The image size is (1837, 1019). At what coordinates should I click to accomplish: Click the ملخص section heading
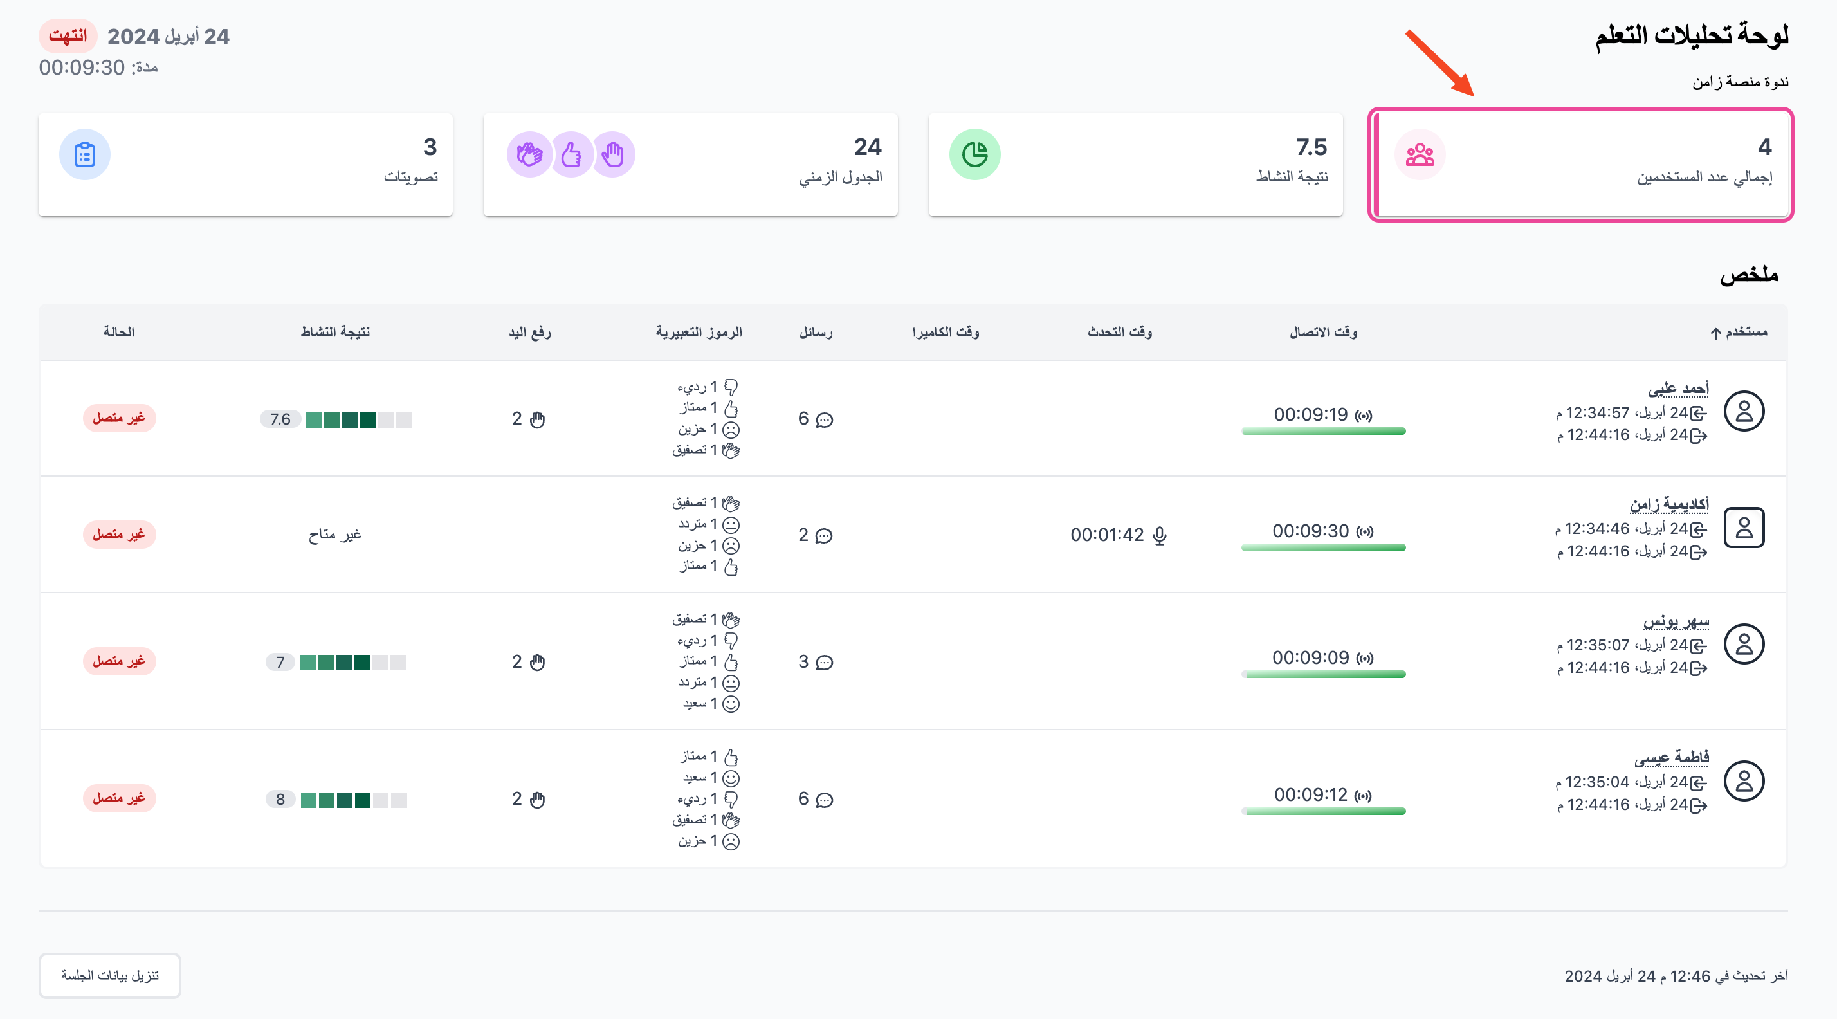click(x=1750, y=275)
